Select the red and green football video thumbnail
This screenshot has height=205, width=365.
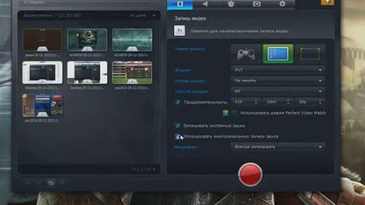[132, 73]
